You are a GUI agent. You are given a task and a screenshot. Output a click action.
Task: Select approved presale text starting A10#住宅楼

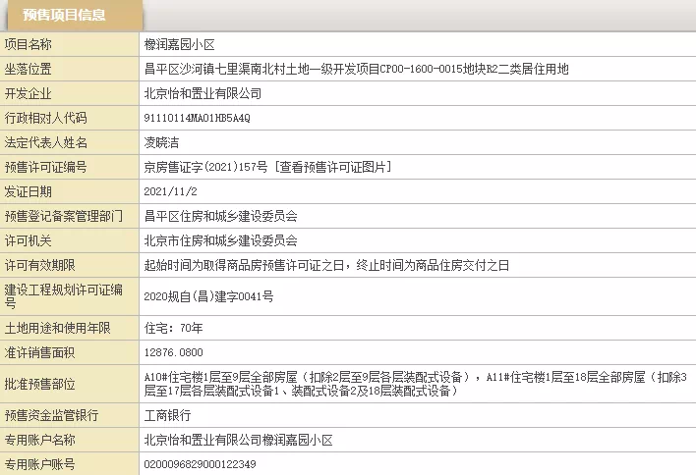point(416,384)
